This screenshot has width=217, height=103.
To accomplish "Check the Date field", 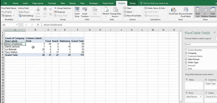I will 186,69.
